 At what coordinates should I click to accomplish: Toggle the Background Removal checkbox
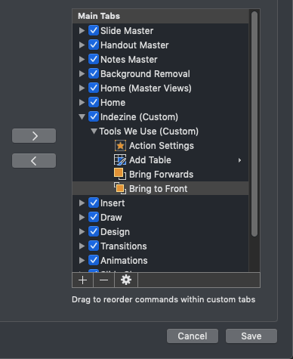click(x=94, y=73)
